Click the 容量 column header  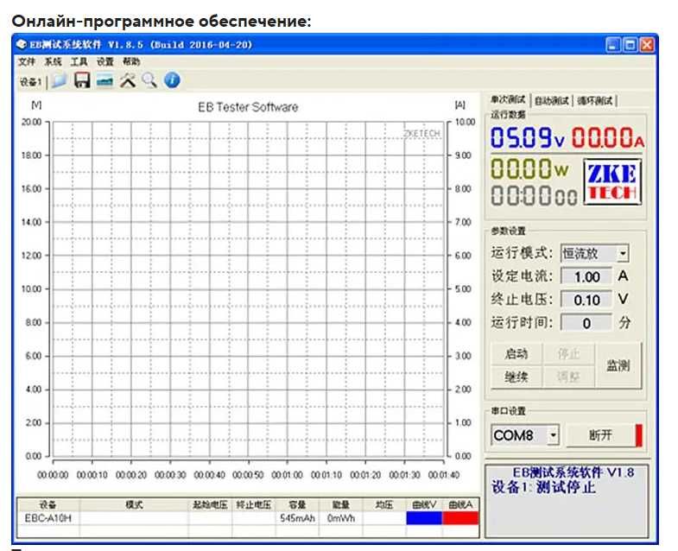[297, 504]
